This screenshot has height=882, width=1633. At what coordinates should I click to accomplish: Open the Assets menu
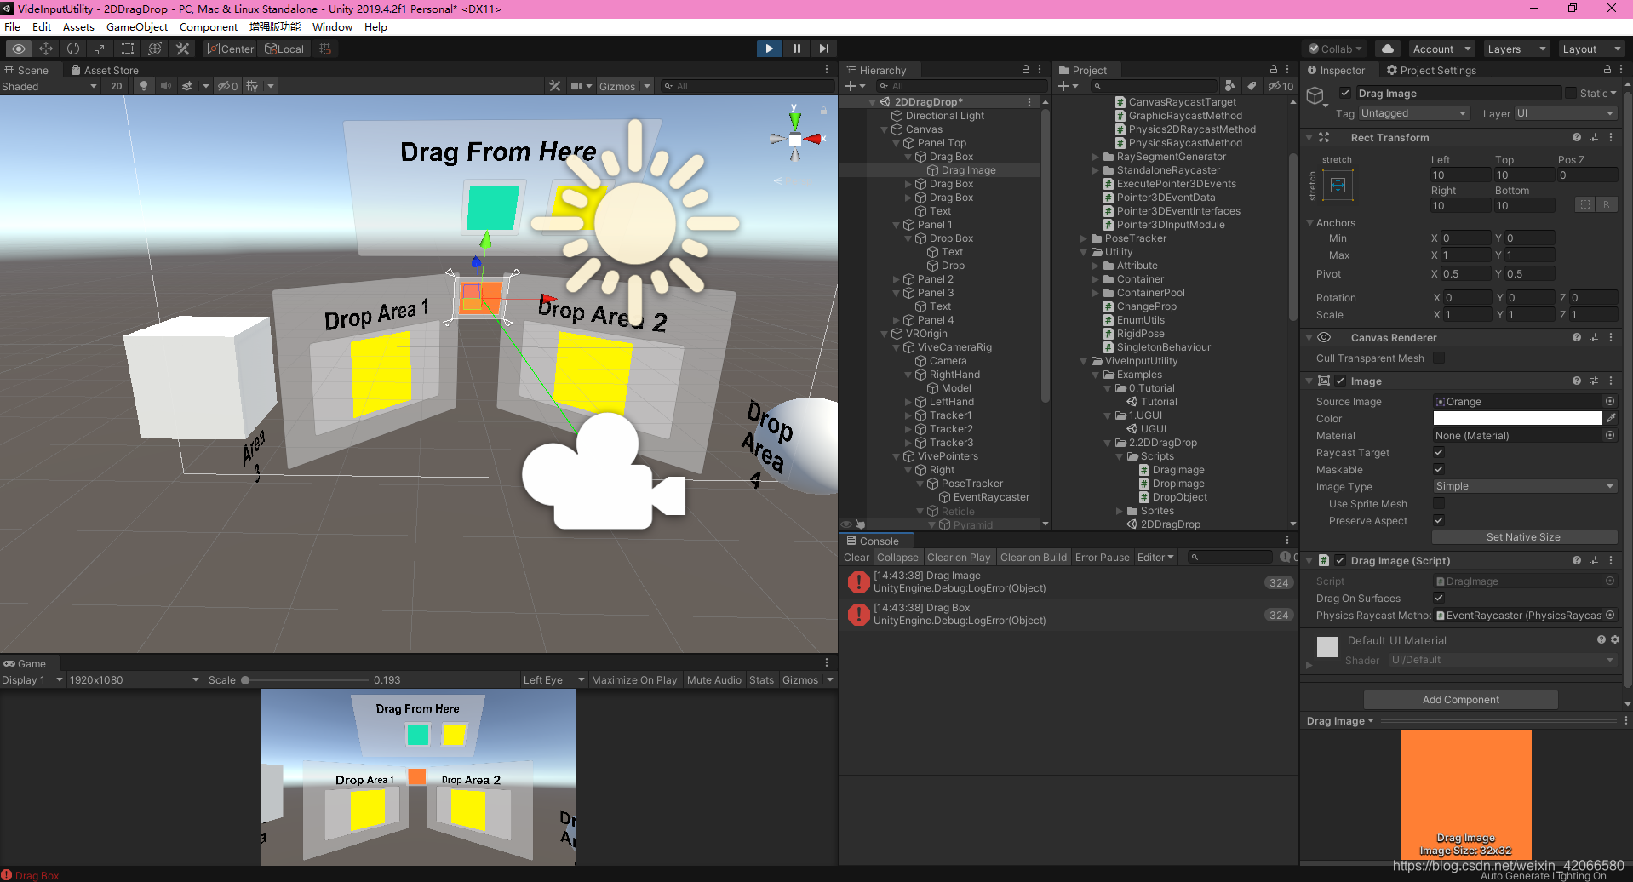pos(78,26)
